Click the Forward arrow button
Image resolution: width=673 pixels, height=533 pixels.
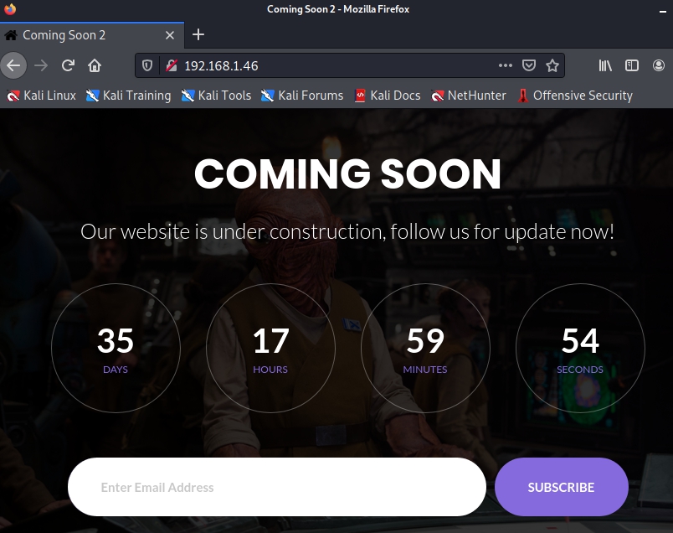pyautogui.click(x=41, y=65)
